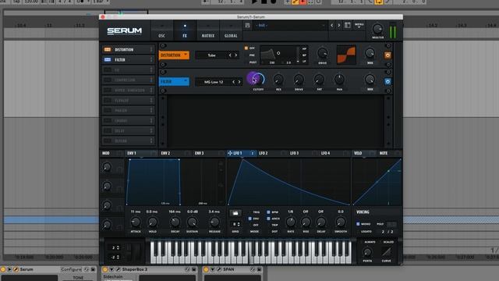The image size is (499, 281).
Task: Toggle LFO ANCH checkbox
Action: click(x=268, y=219)
